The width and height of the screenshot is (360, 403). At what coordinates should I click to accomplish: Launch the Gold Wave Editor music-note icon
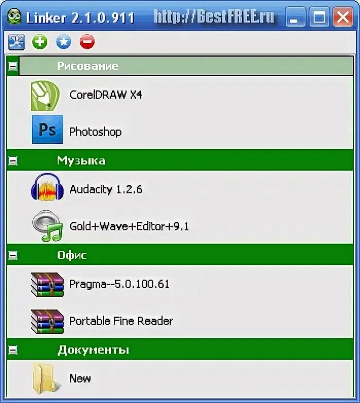(47, 226)
